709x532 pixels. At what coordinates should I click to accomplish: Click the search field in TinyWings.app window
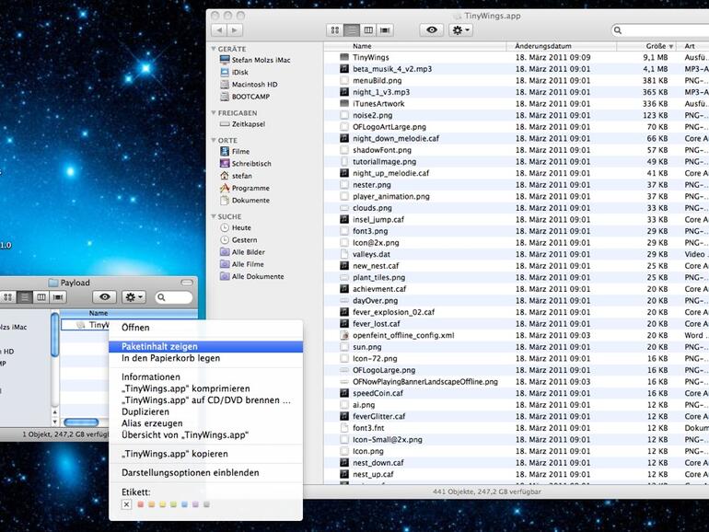(665, 30)
